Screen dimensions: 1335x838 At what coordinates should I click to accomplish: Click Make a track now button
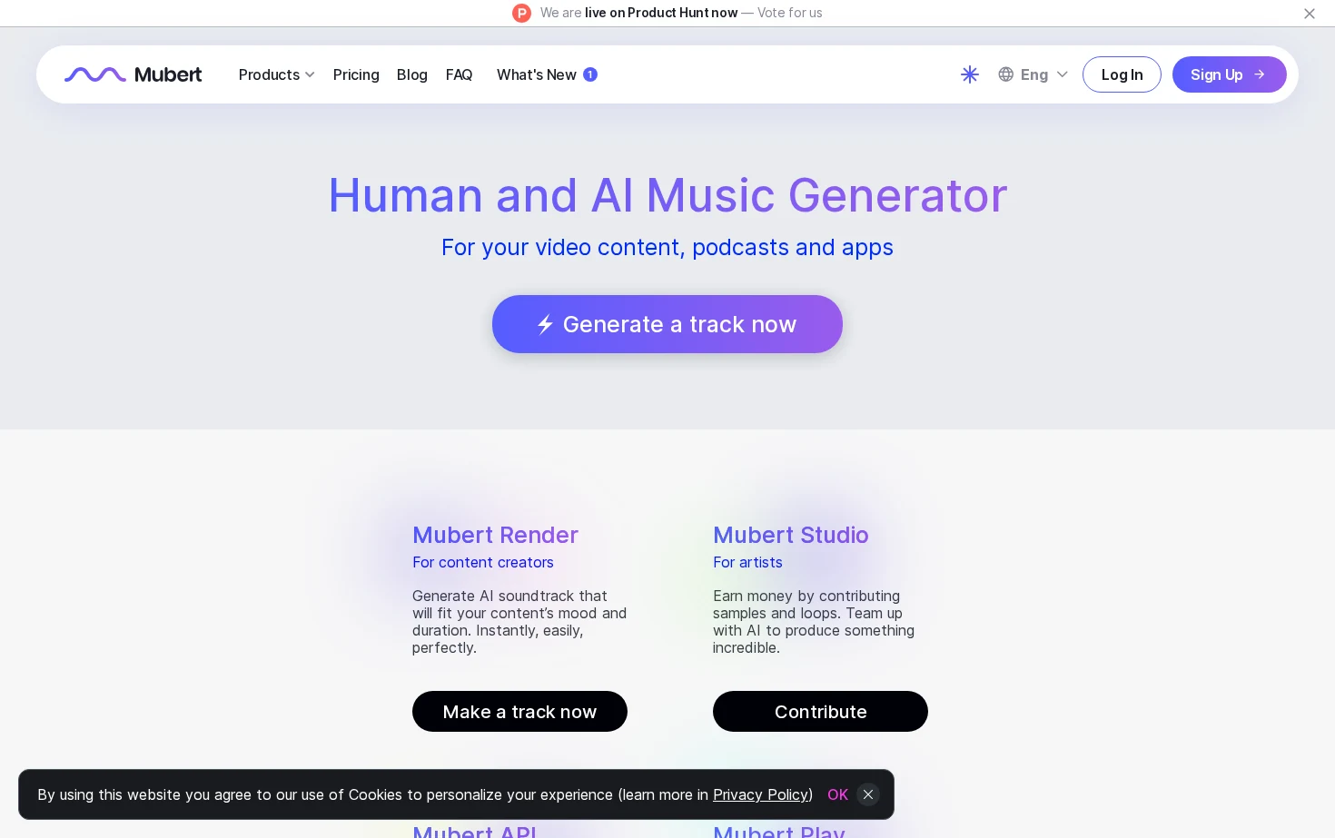click(519, 712)
